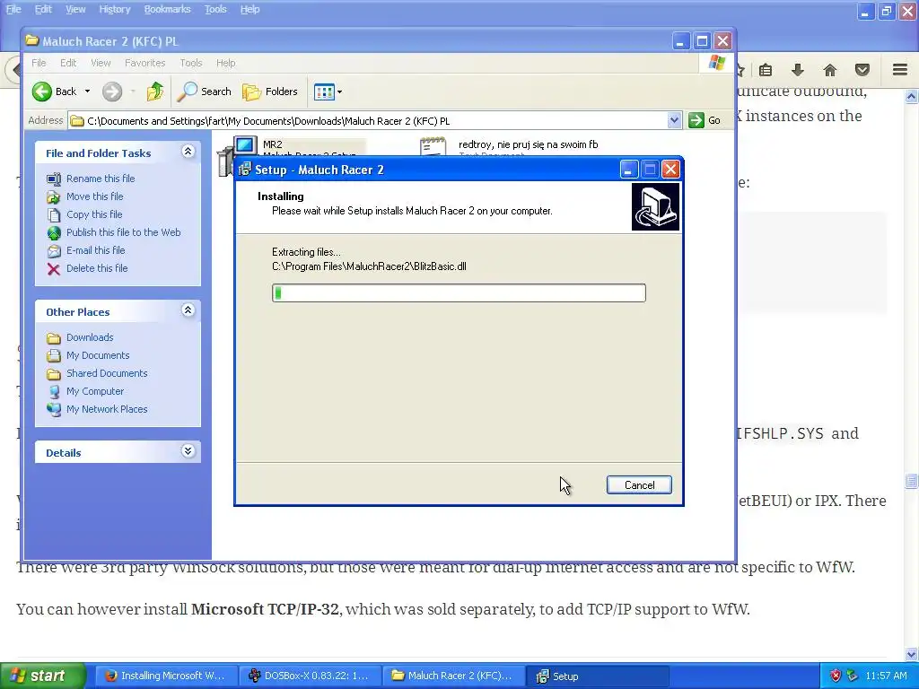This screenshot has width=919, height=689.
Task: Click Rename this file link
Action: coord(101,179)
